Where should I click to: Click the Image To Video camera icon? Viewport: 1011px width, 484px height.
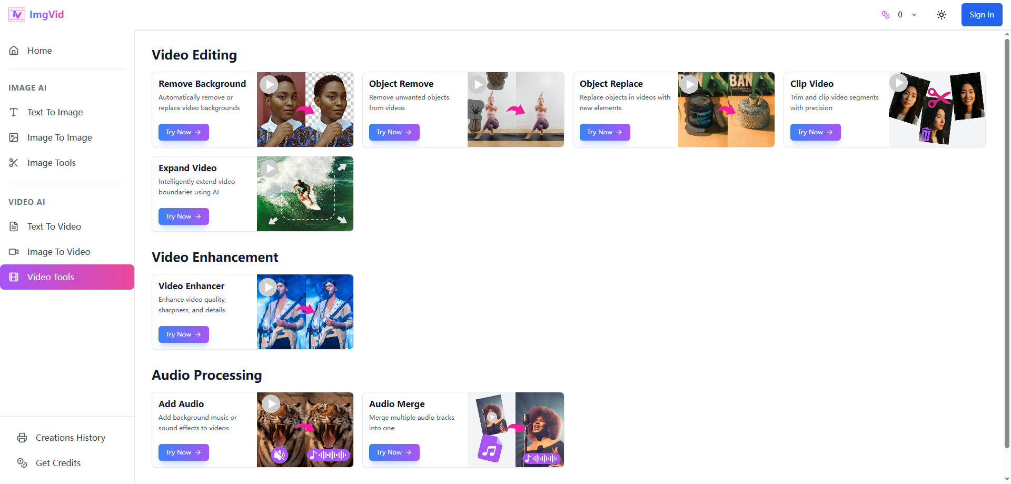(14, 252)
